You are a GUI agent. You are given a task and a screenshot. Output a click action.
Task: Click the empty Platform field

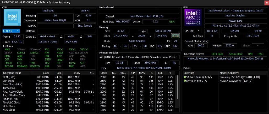(x=67, y=31)
